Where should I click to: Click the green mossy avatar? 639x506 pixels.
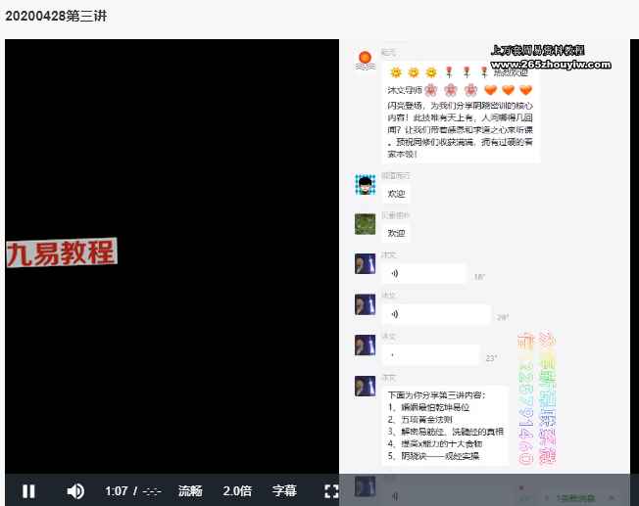click(365, 224)
